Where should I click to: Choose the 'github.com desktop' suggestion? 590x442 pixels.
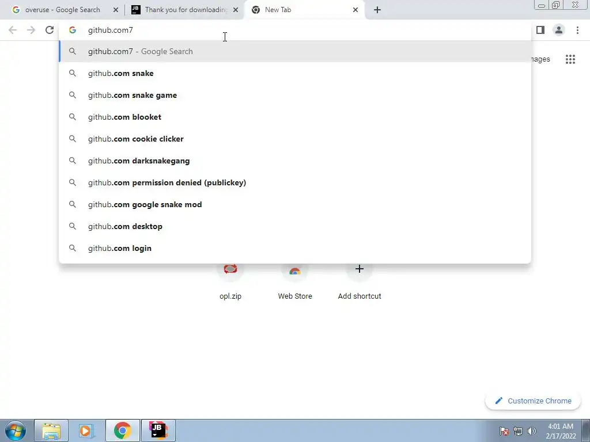[296, 226]
